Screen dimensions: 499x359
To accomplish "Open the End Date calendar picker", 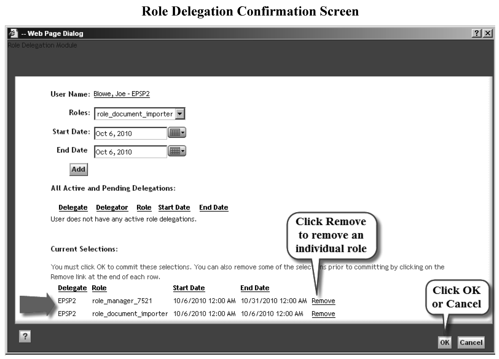I will click(x=177, y=151).
